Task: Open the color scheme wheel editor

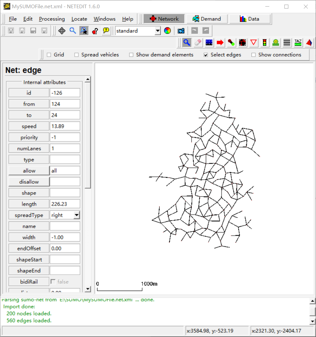Action: [167, 31]
